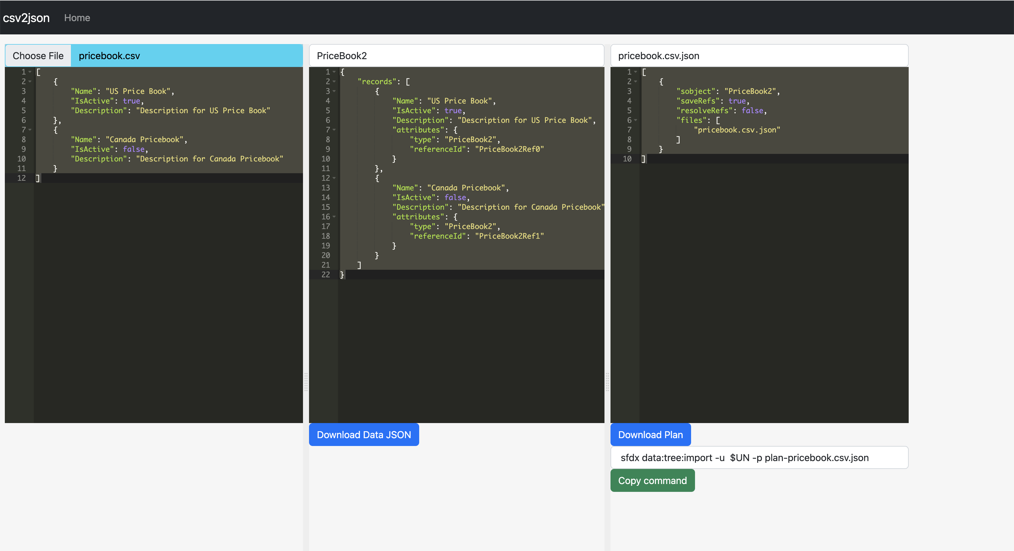1014x551 pixels.
Task: Collapse line 12 fold arrow in PriceBook2 editor
Action: tap(334, 178)
